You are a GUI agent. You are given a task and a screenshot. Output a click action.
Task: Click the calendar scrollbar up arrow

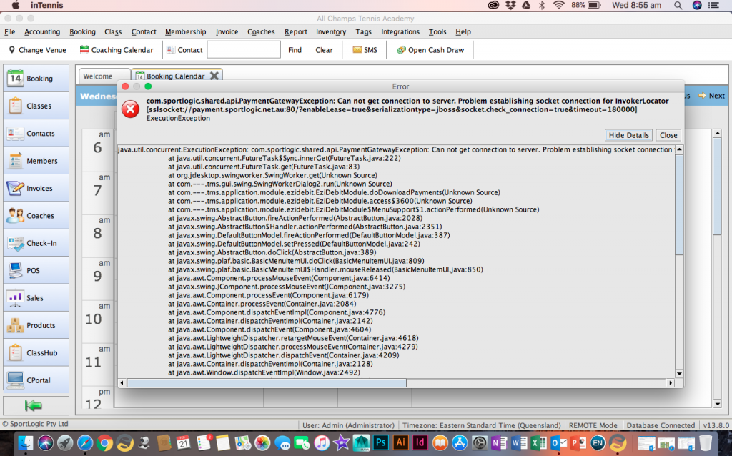tap(718, 134)
